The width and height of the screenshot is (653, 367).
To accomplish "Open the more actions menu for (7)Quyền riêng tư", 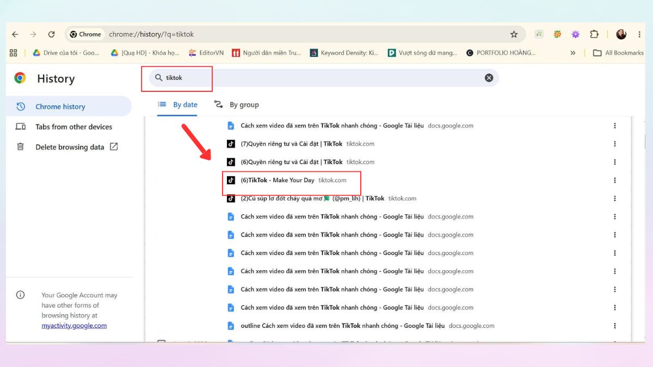I will [615, 144].
